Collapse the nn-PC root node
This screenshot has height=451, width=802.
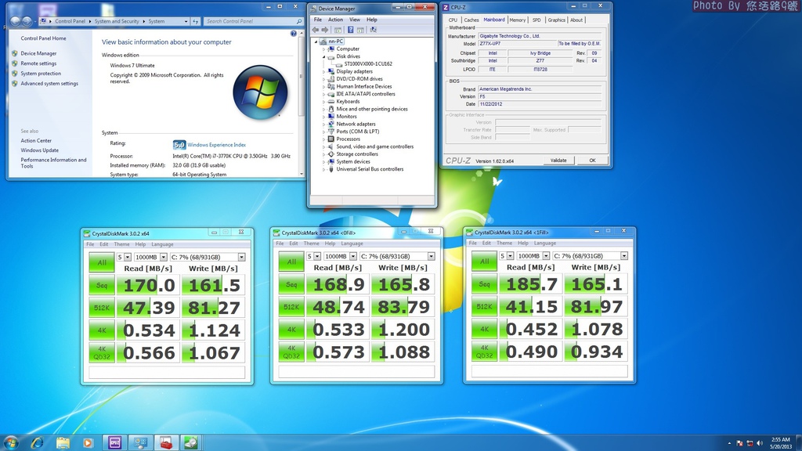pyautogui.click(x=316, y=41)
